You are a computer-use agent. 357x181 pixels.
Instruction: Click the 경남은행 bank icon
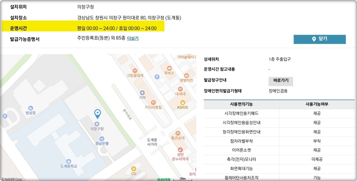pos(102,139)
